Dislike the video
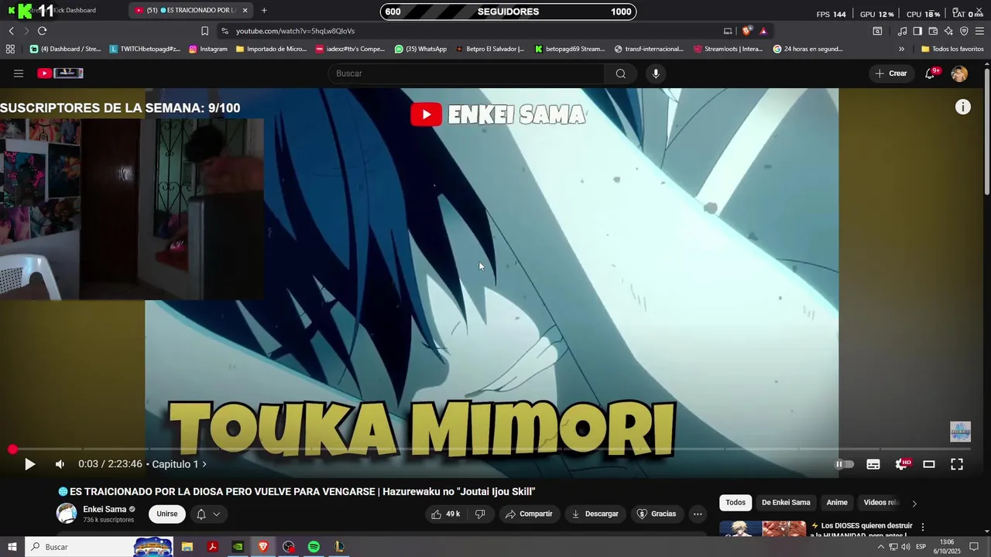Viewport: 991px width, 557px height. pyautogui.click(x=480, y=514)
